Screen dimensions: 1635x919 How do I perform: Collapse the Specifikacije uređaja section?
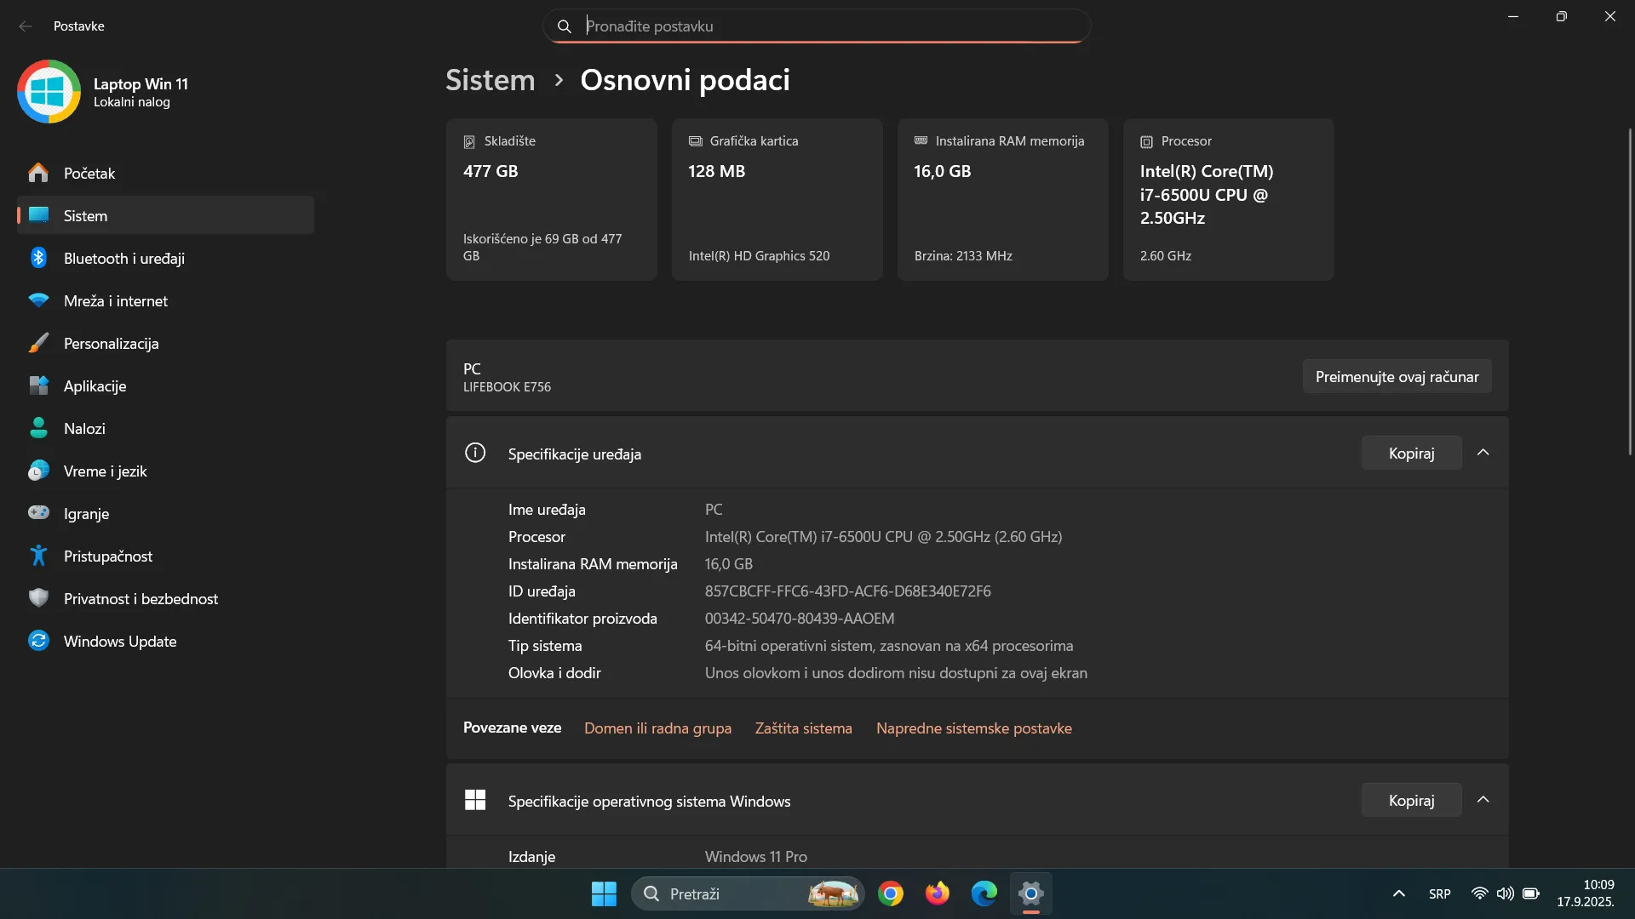pos(1483,453)
